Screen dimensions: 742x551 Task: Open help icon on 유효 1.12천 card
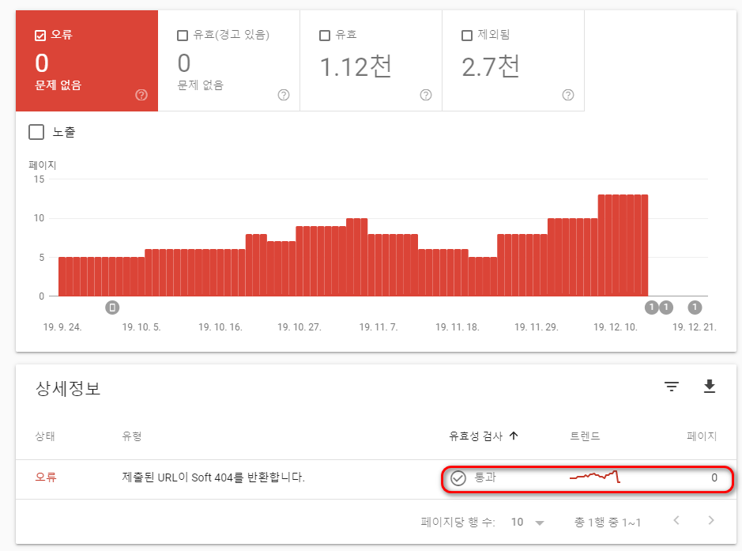coord(426,95)
